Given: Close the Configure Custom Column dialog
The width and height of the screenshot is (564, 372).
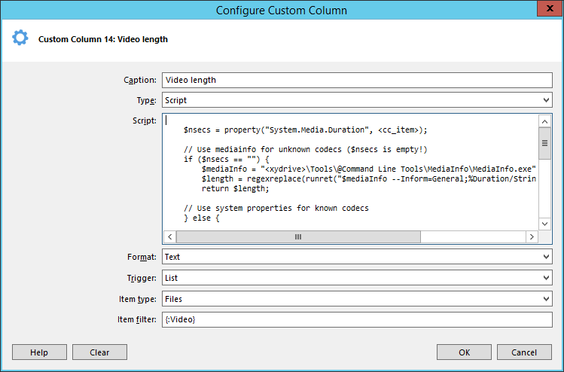Looking at the screenshot, I should 546,10.
